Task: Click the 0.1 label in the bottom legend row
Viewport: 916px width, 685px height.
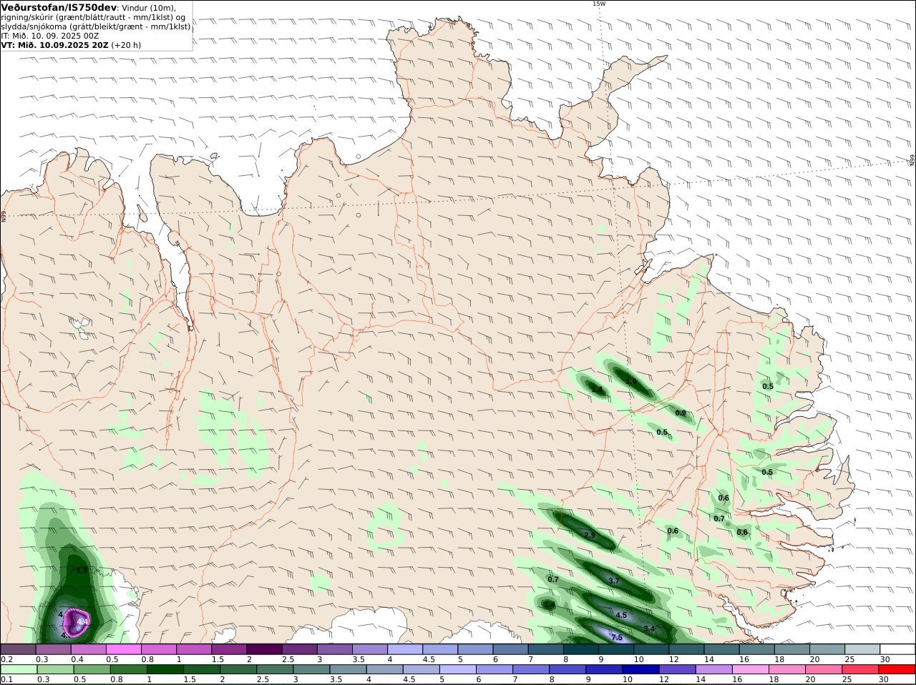Action: [x=6, y=680]
